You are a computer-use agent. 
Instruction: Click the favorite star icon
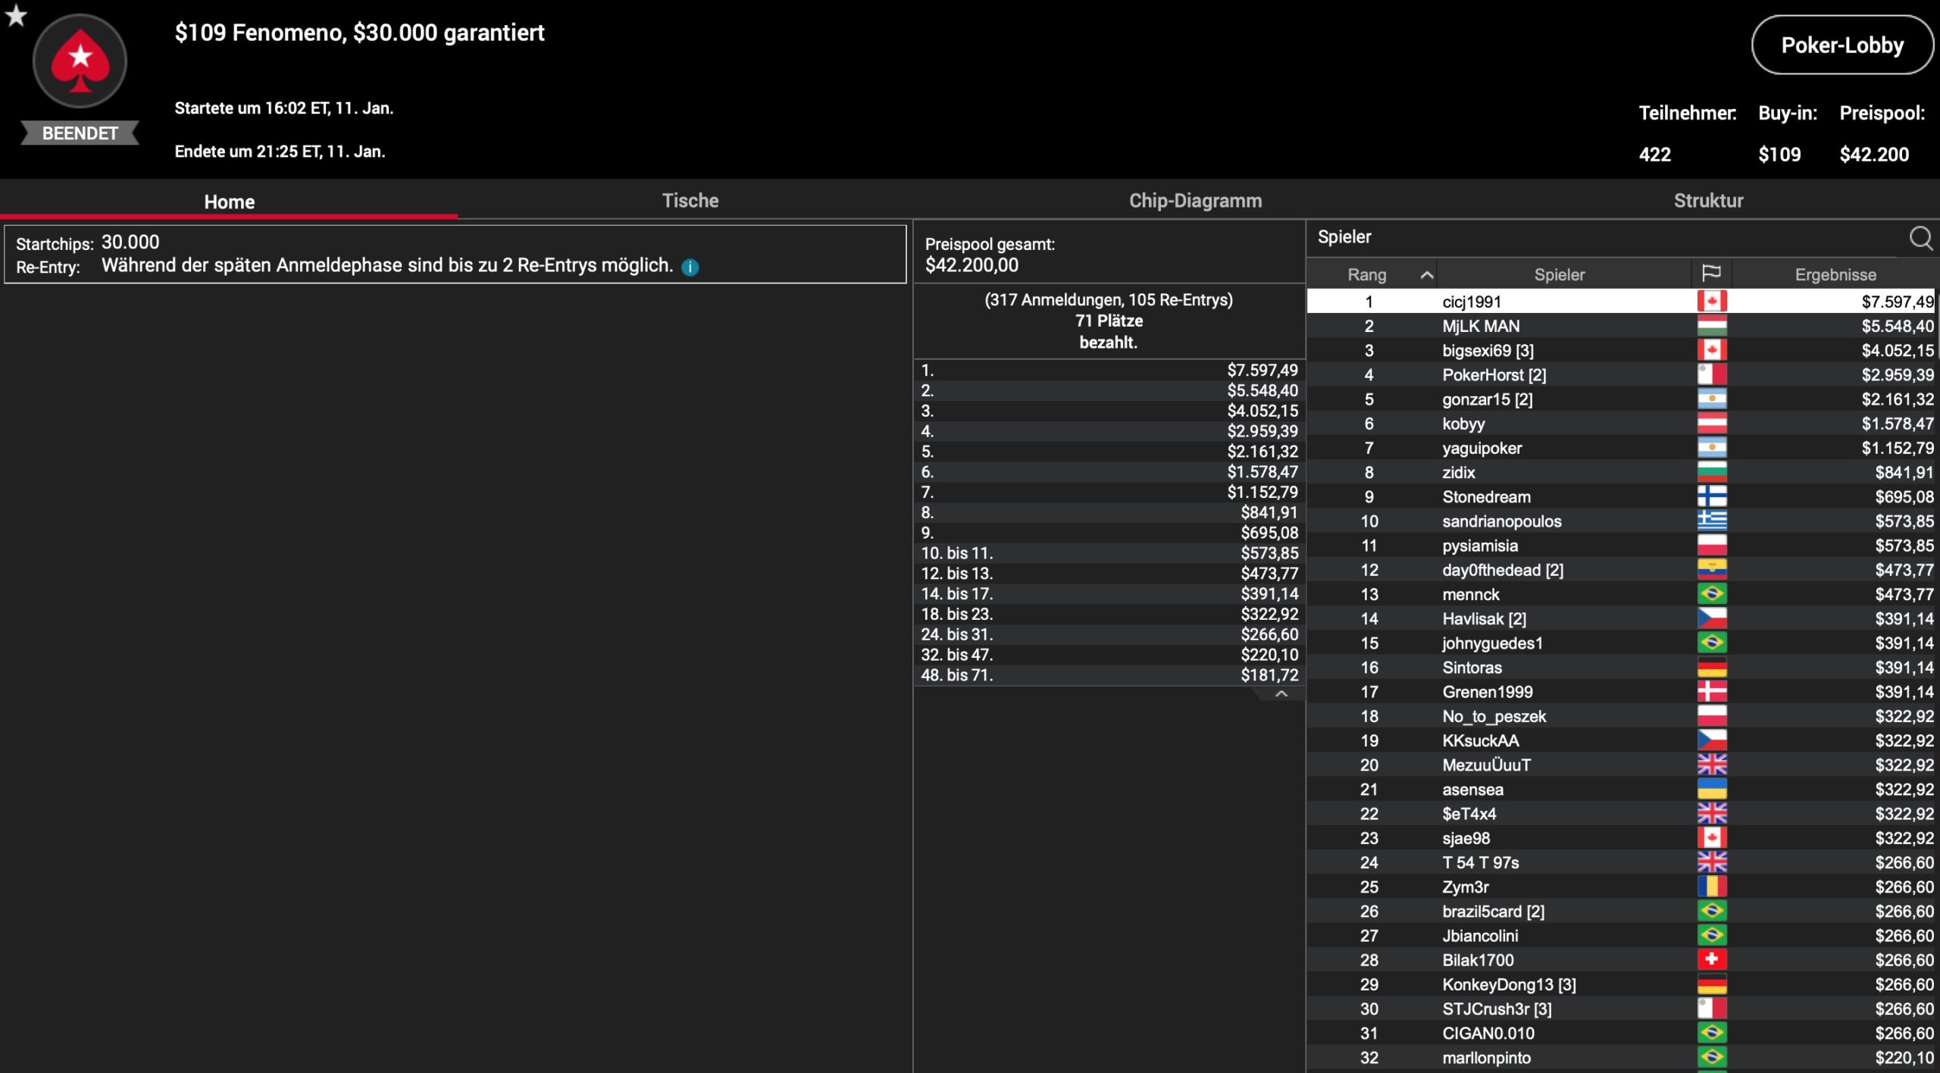[16, 14]
